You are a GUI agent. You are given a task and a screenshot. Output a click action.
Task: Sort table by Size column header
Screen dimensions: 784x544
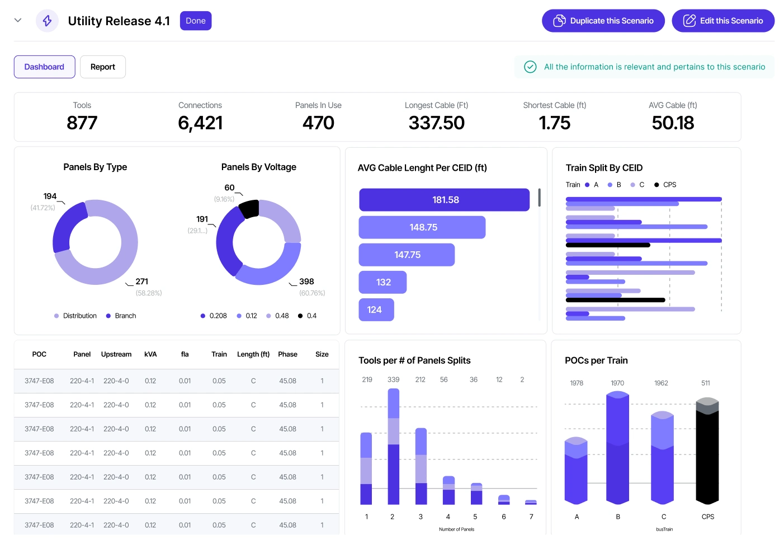tap(322, 354)
